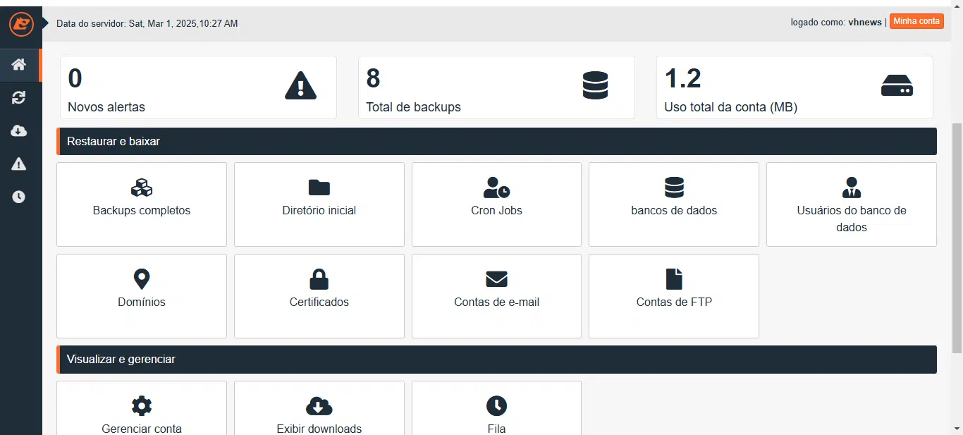
Task: Open the Certificados lock tile
Action: (319, 295)
